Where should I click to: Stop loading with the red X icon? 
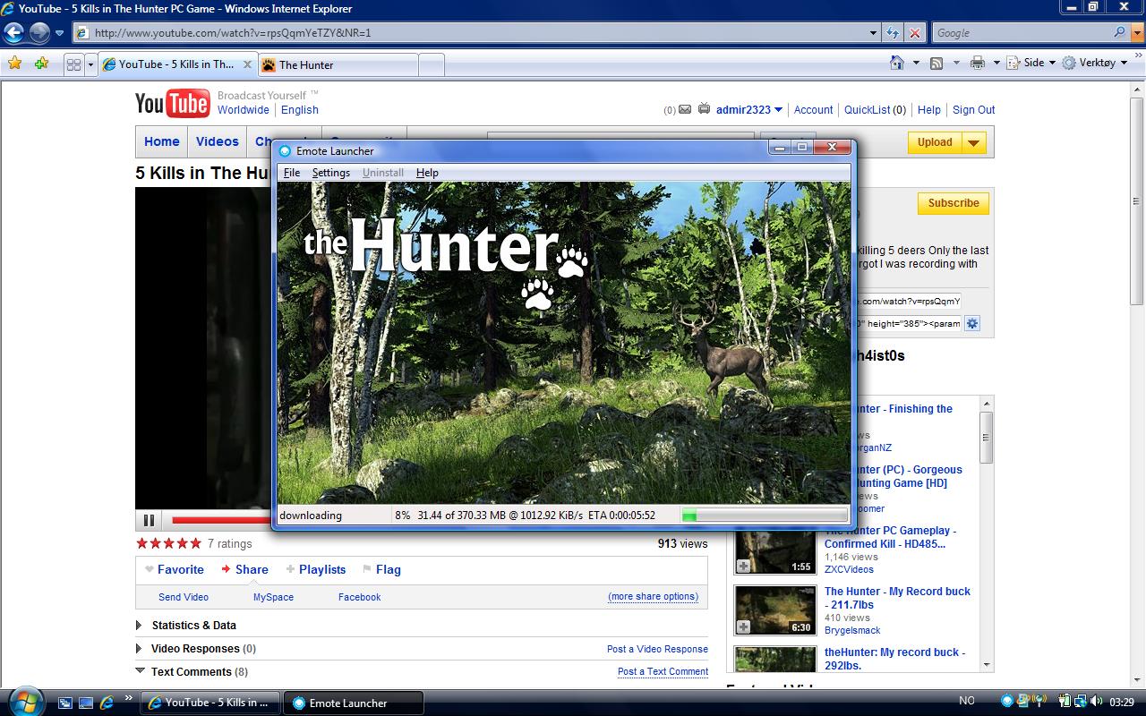click(x=914, y=33)
